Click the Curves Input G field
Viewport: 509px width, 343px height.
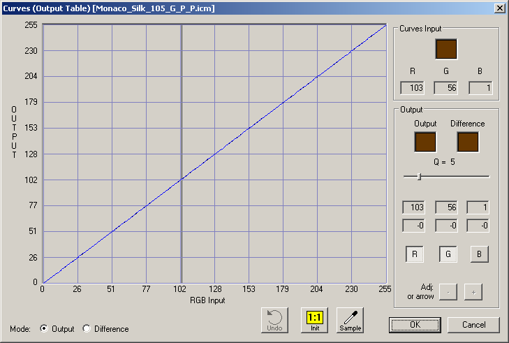(446, 88)
